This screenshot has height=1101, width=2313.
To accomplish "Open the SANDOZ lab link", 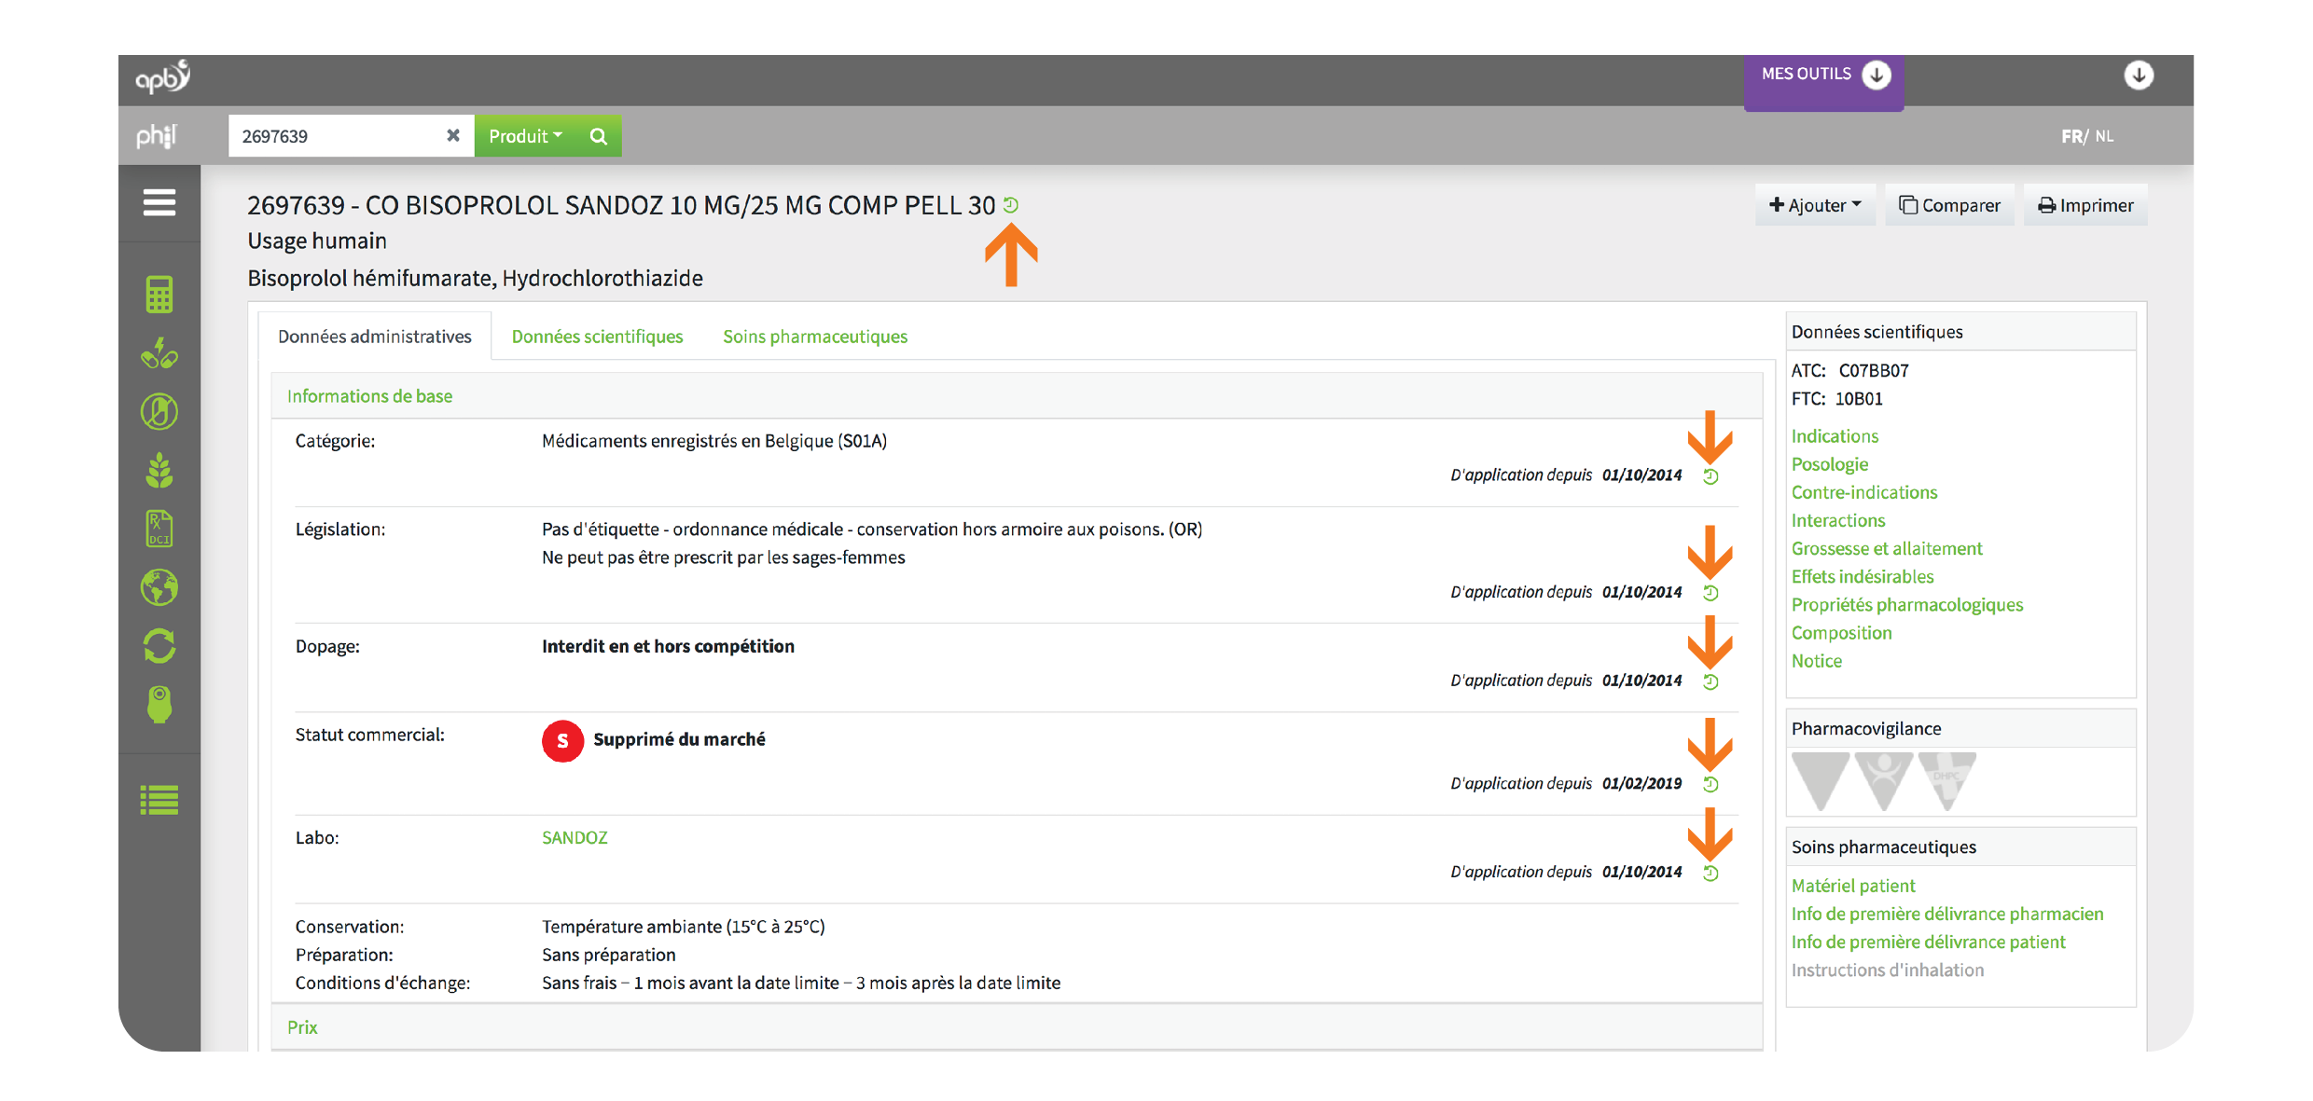I will [x=575, y=838].
